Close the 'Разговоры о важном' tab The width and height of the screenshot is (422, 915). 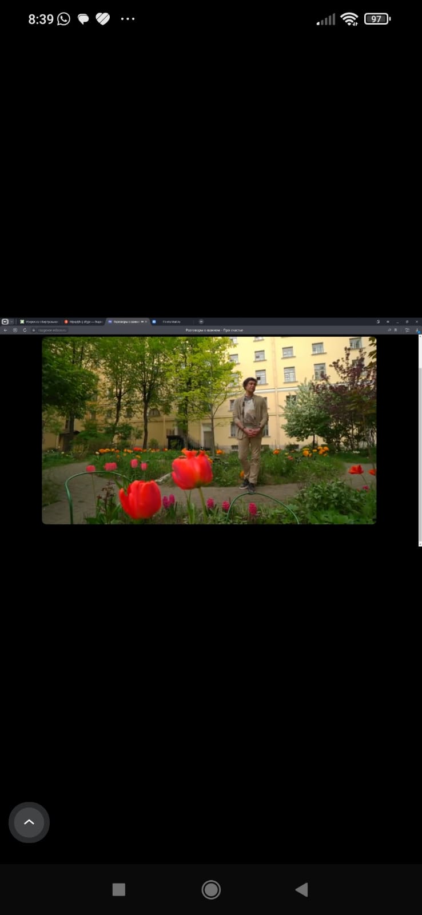coord(146,322)
